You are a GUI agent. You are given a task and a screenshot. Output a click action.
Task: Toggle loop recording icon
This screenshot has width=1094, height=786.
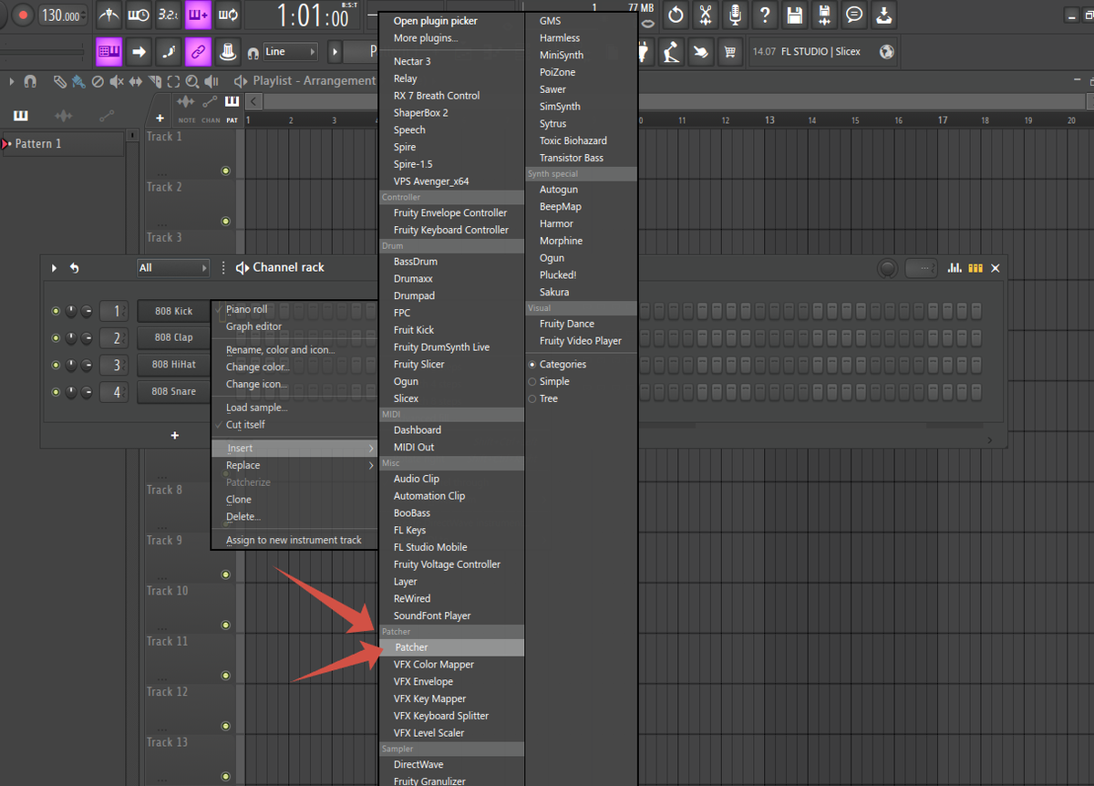click(x=228, y=15)
